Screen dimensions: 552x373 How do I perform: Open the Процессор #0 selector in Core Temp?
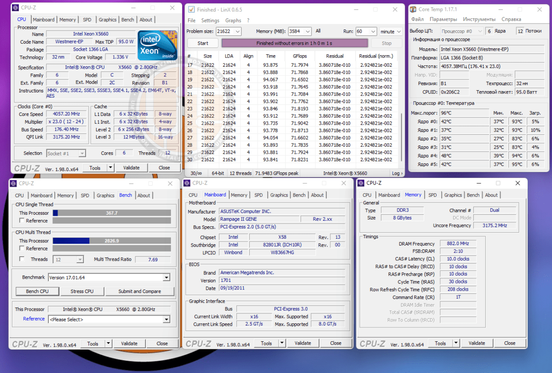pos(461,31)
